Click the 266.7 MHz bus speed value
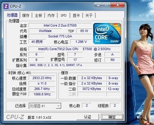Image resolution: width=154 pixels, height=125 pixels. pyautogui.click(x=42, y=89)
